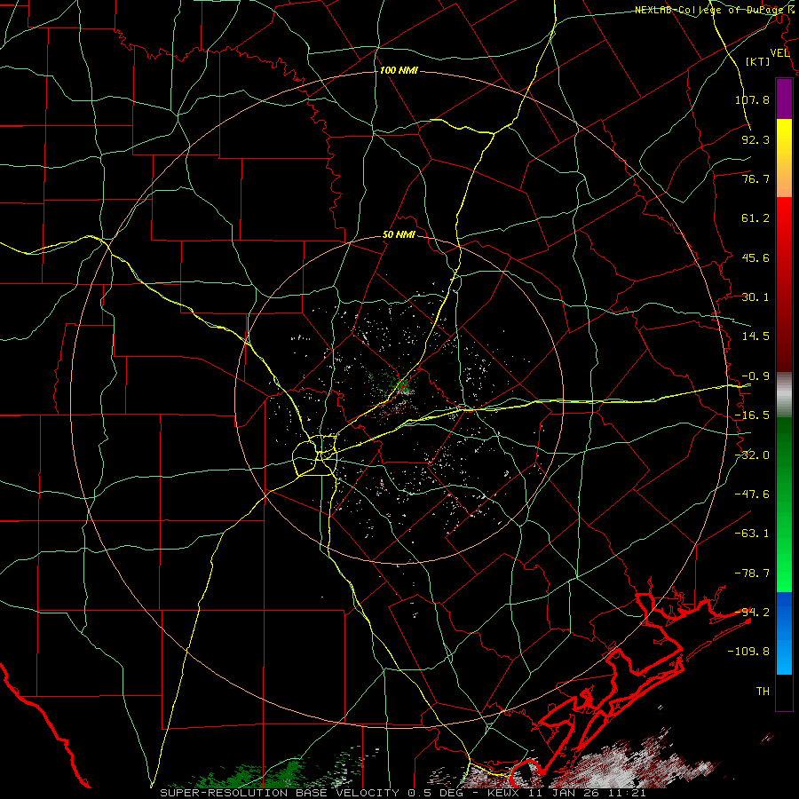Pick the blue segment of velocity color bar
799x799 pixels.
[784, 633]
